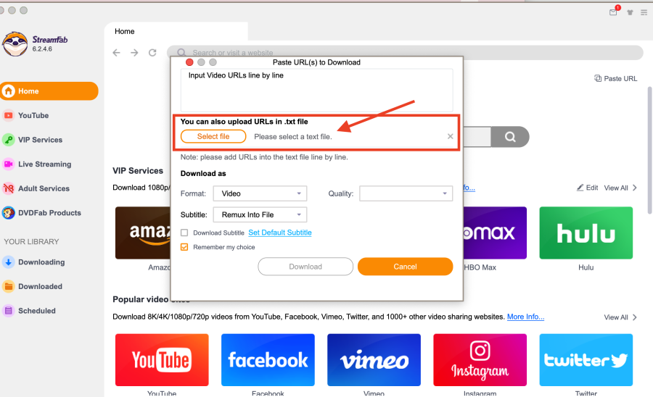Open the Hulu service tile

586,233
